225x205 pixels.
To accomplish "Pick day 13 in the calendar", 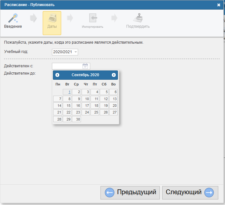I will (113, 99).
